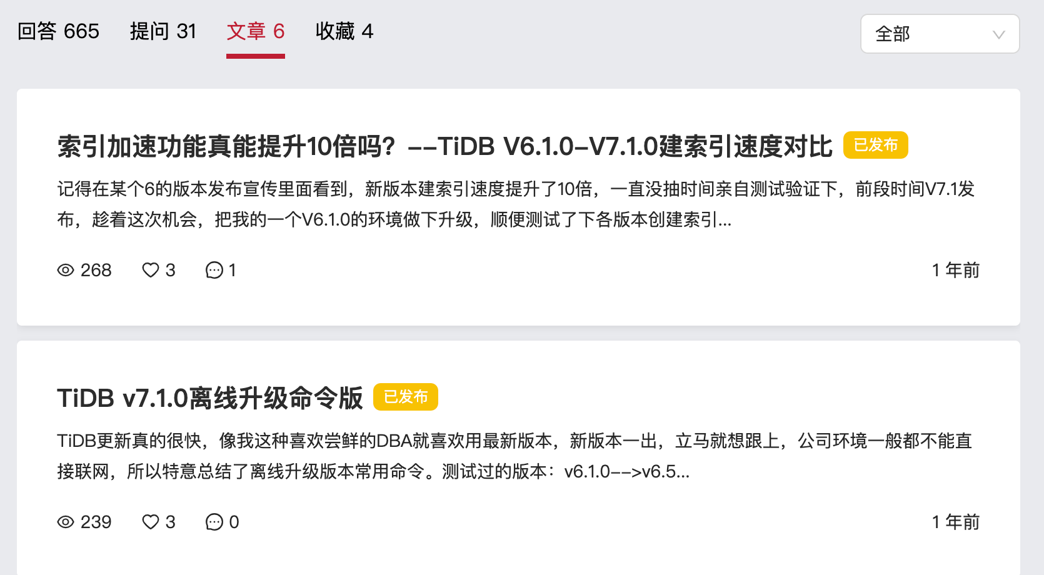The image size is (1044, 575).
Task: Switch to the 提问 31 tab
Action: pos(163,31)
